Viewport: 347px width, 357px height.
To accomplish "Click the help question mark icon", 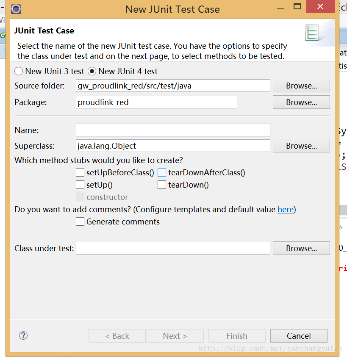I will click(23, 335).
